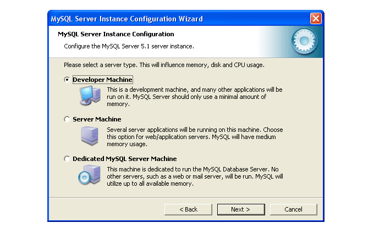Click the bold "Developer Machine" label text
Screen dimensions: 385x228
(x=102, y=80)
